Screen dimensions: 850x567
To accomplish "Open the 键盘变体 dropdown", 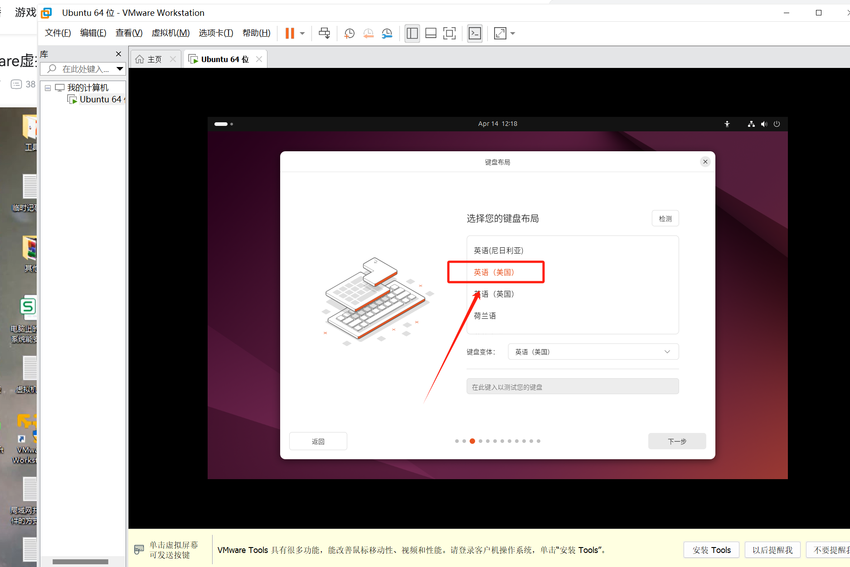I will (593, 352).
